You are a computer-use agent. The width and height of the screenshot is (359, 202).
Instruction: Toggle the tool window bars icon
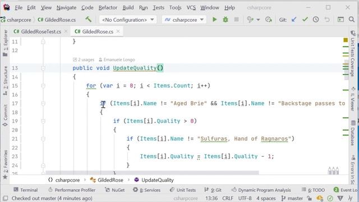click(6, 198)
